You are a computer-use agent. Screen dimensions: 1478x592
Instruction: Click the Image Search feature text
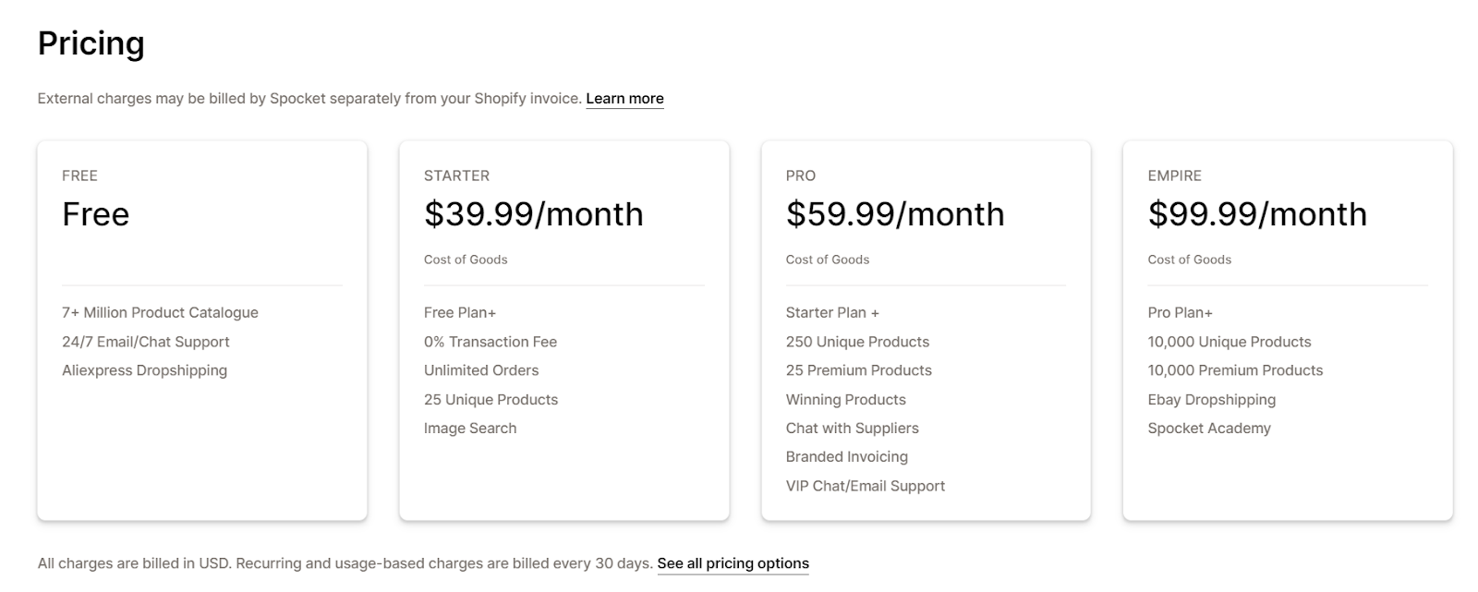[x=469, y=429]
